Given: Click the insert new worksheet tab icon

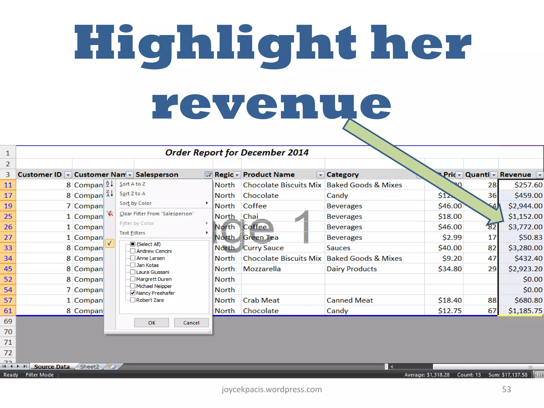Looking at the screenshot, I should point(112,367).
